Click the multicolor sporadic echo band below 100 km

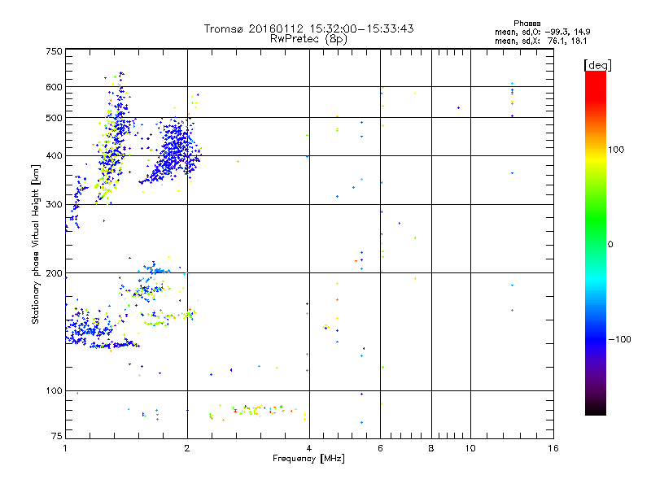pos(257,412)
